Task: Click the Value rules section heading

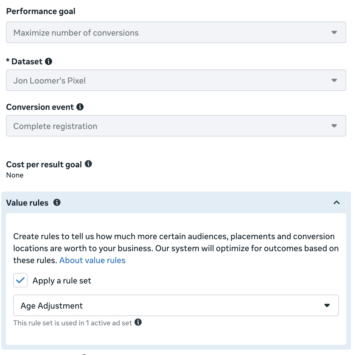Action: (27, 203)
